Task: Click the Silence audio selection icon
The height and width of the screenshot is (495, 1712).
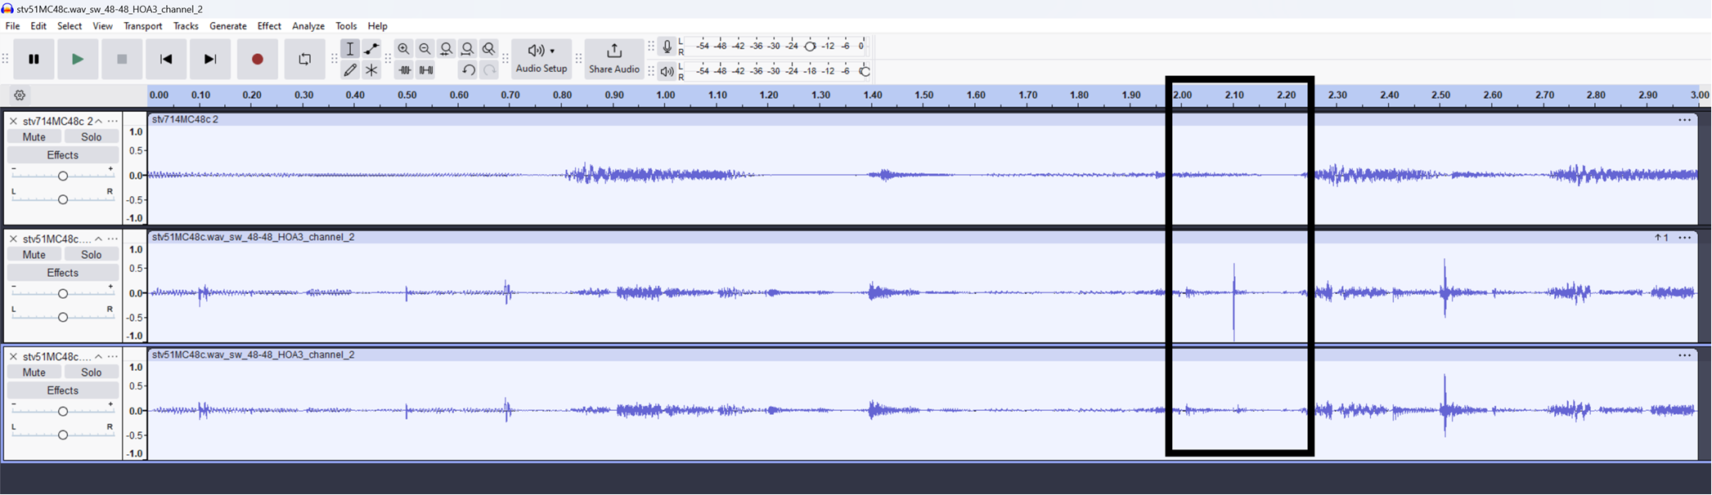Action: [x=426, y=70]
